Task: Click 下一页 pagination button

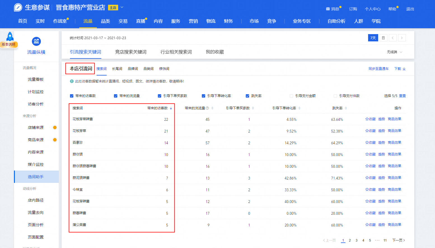Action: pos(399,240)
